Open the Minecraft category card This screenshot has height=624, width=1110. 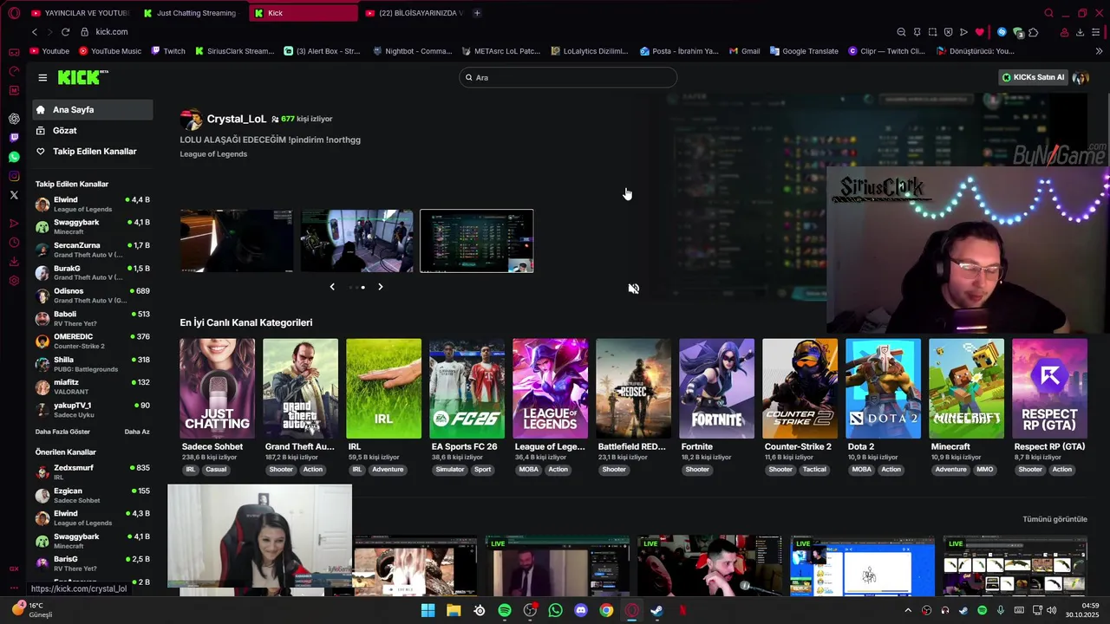(966, 388)
